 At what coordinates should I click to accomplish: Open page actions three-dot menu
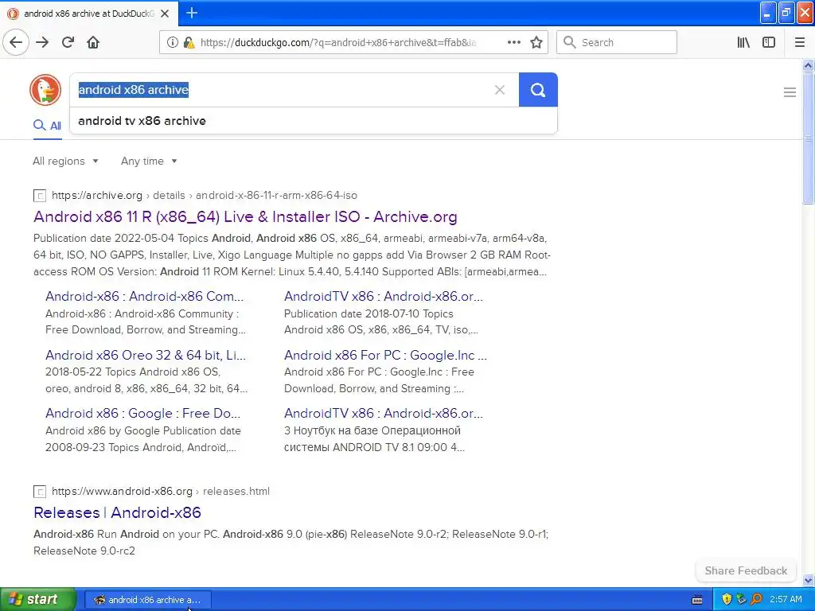tap(513, 42)
